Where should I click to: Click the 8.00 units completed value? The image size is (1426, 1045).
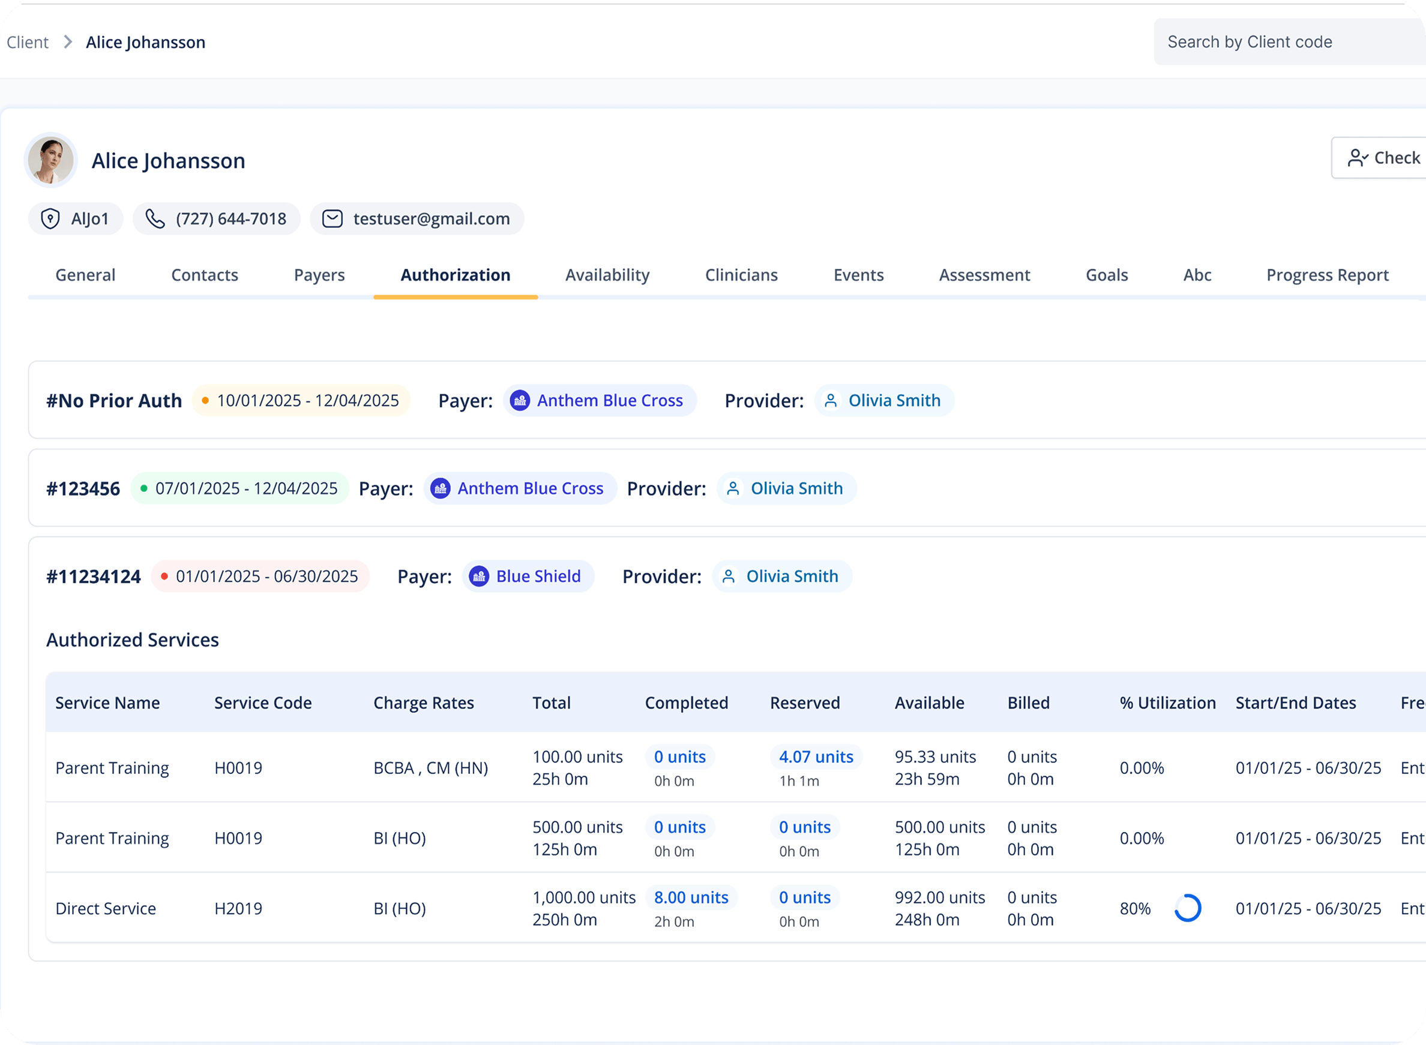point(691,897)
